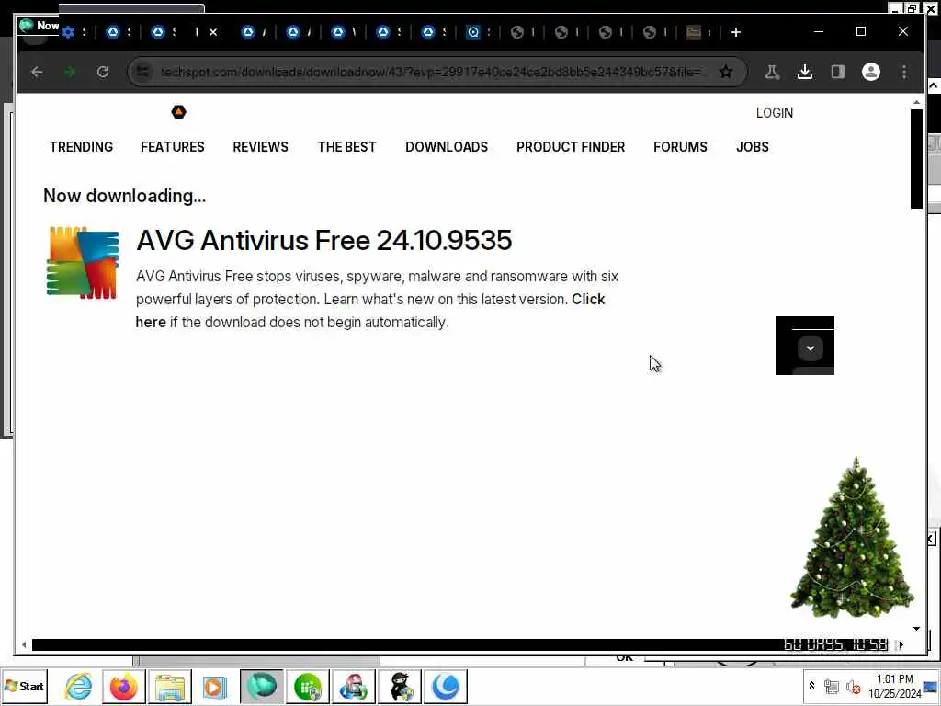941x706 pixels.
Task: Open the PRODUCT FINDER page
Action: pyautogui.click(x=571, y=147)
